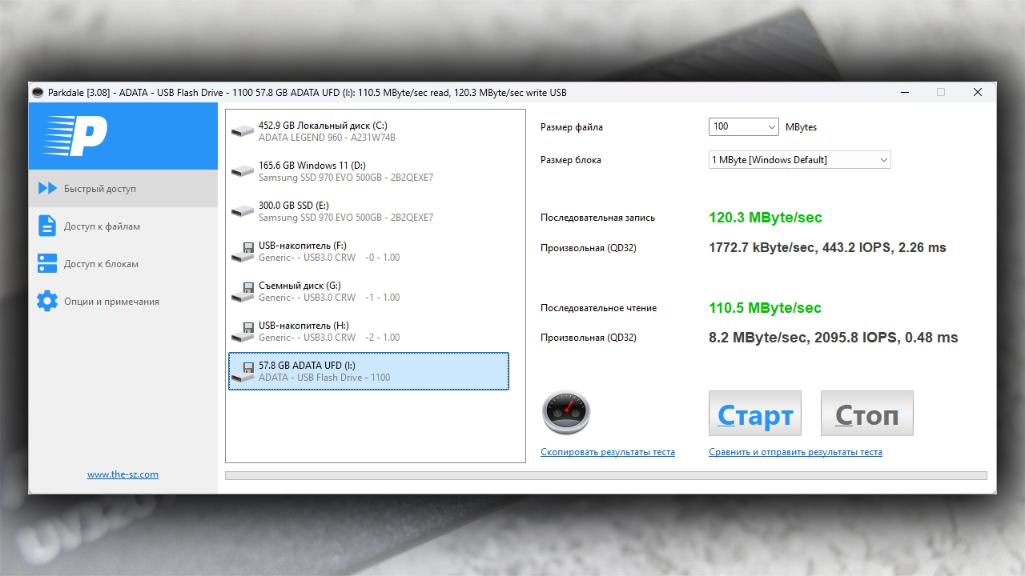The width and height of the screenshot is (1025, 576).
Task: Click the Старт button
Action: point(755,414)
